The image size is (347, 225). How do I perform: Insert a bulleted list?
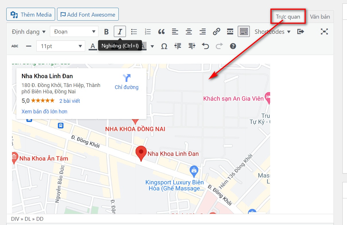tap(134, 31)
